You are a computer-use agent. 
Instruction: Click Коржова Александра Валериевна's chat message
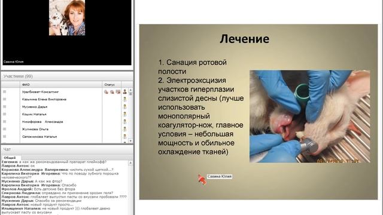pyautogui.click(x=57, y=170)
